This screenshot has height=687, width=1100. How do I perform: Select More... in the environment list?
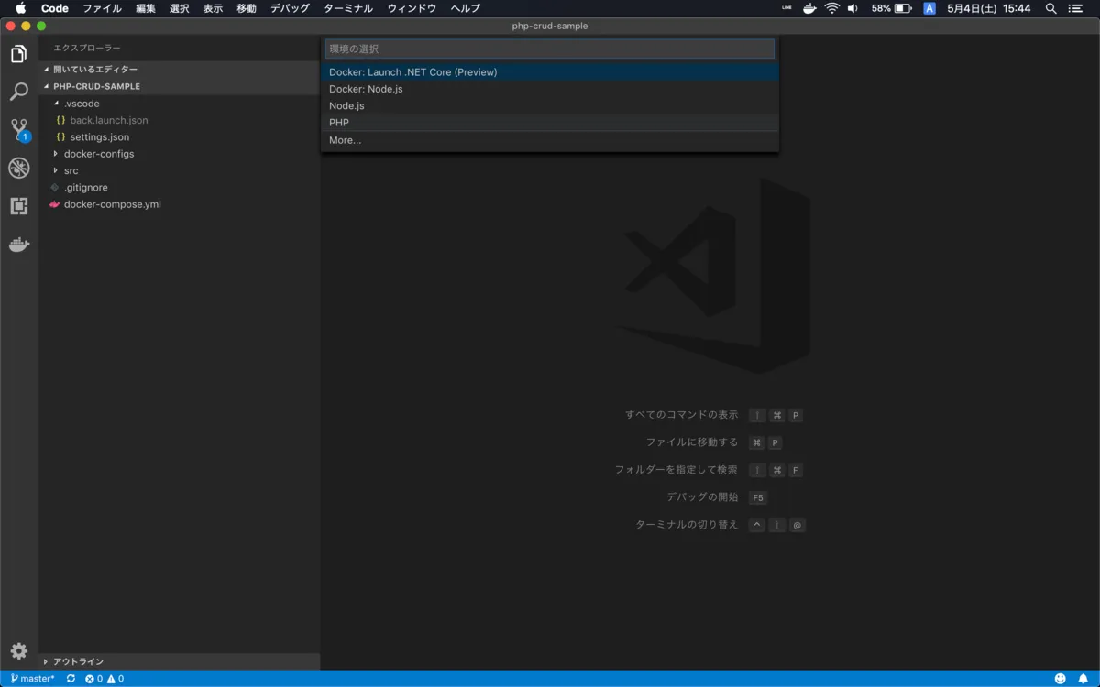tap(550, 140)
